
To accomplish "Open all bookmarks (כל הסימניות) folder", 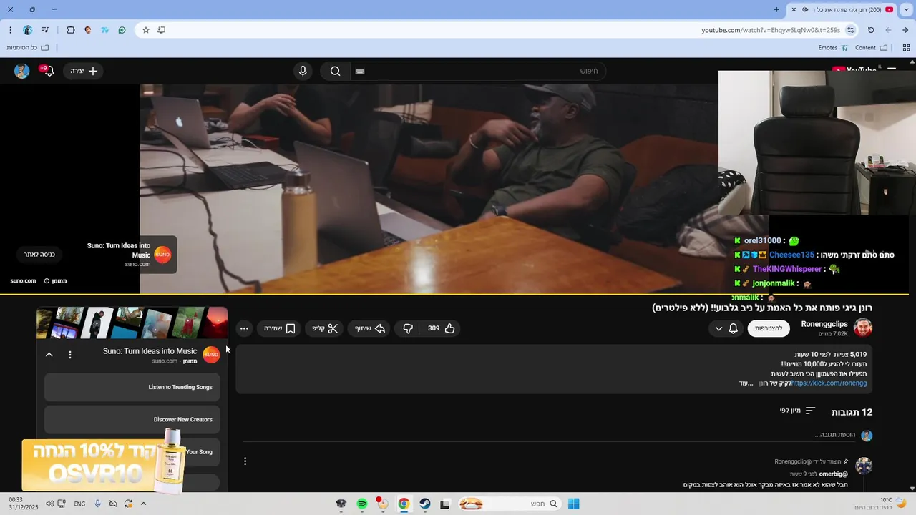I will pos(28,48).
